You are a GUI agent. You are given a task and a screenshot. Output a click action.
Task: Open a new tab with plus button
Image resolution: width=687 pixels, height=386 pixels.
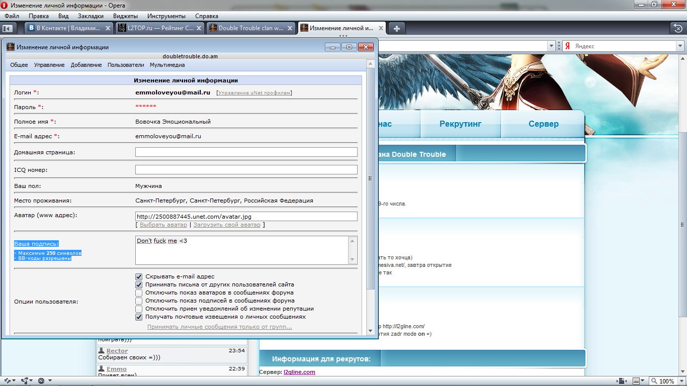[x=397, y=28]
